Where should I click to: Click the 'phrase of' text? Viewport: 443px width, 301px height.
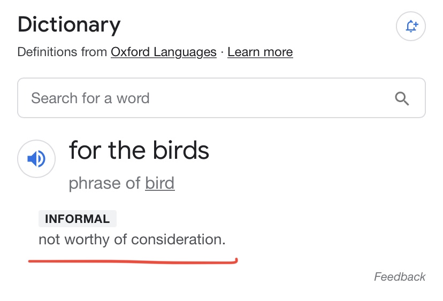point(104,183)
